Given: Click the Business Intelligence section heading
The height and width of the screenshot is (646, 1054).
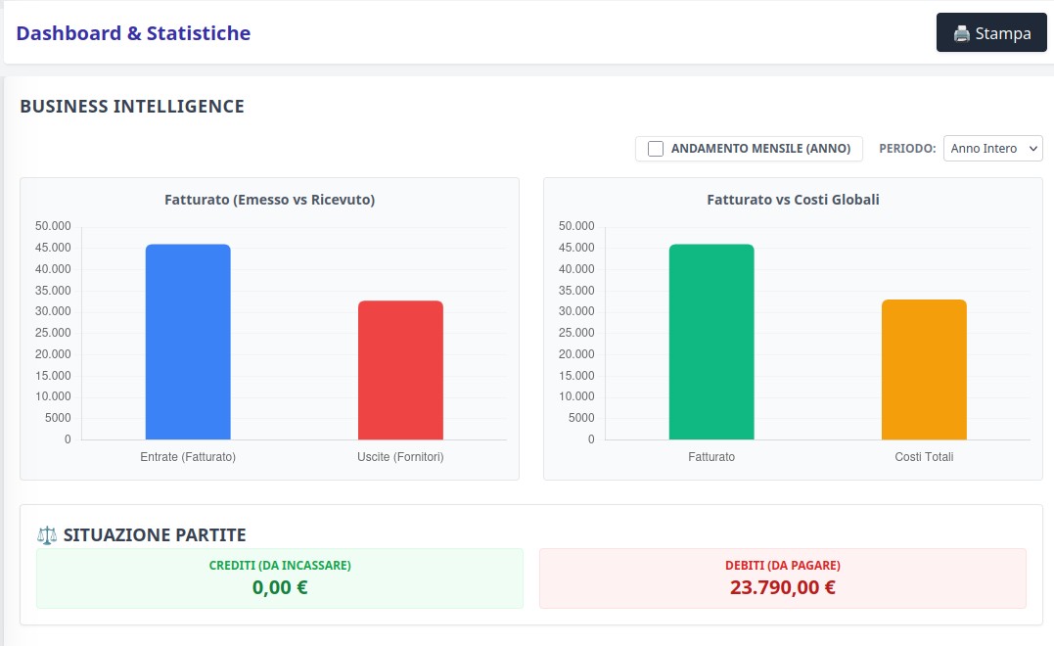Looking at the screenshot, I should pos(132,106).
